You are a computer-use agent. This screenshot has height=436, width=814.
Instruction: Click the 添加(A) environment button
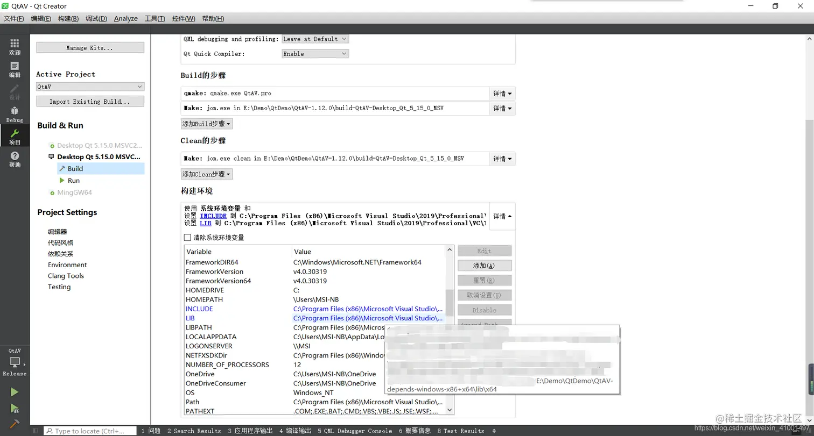click(x=485, y=266)
